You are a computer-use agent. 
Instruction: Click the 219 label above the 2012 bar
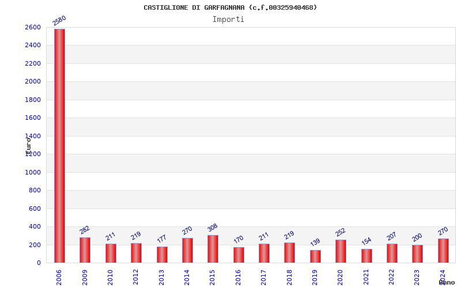136,236
